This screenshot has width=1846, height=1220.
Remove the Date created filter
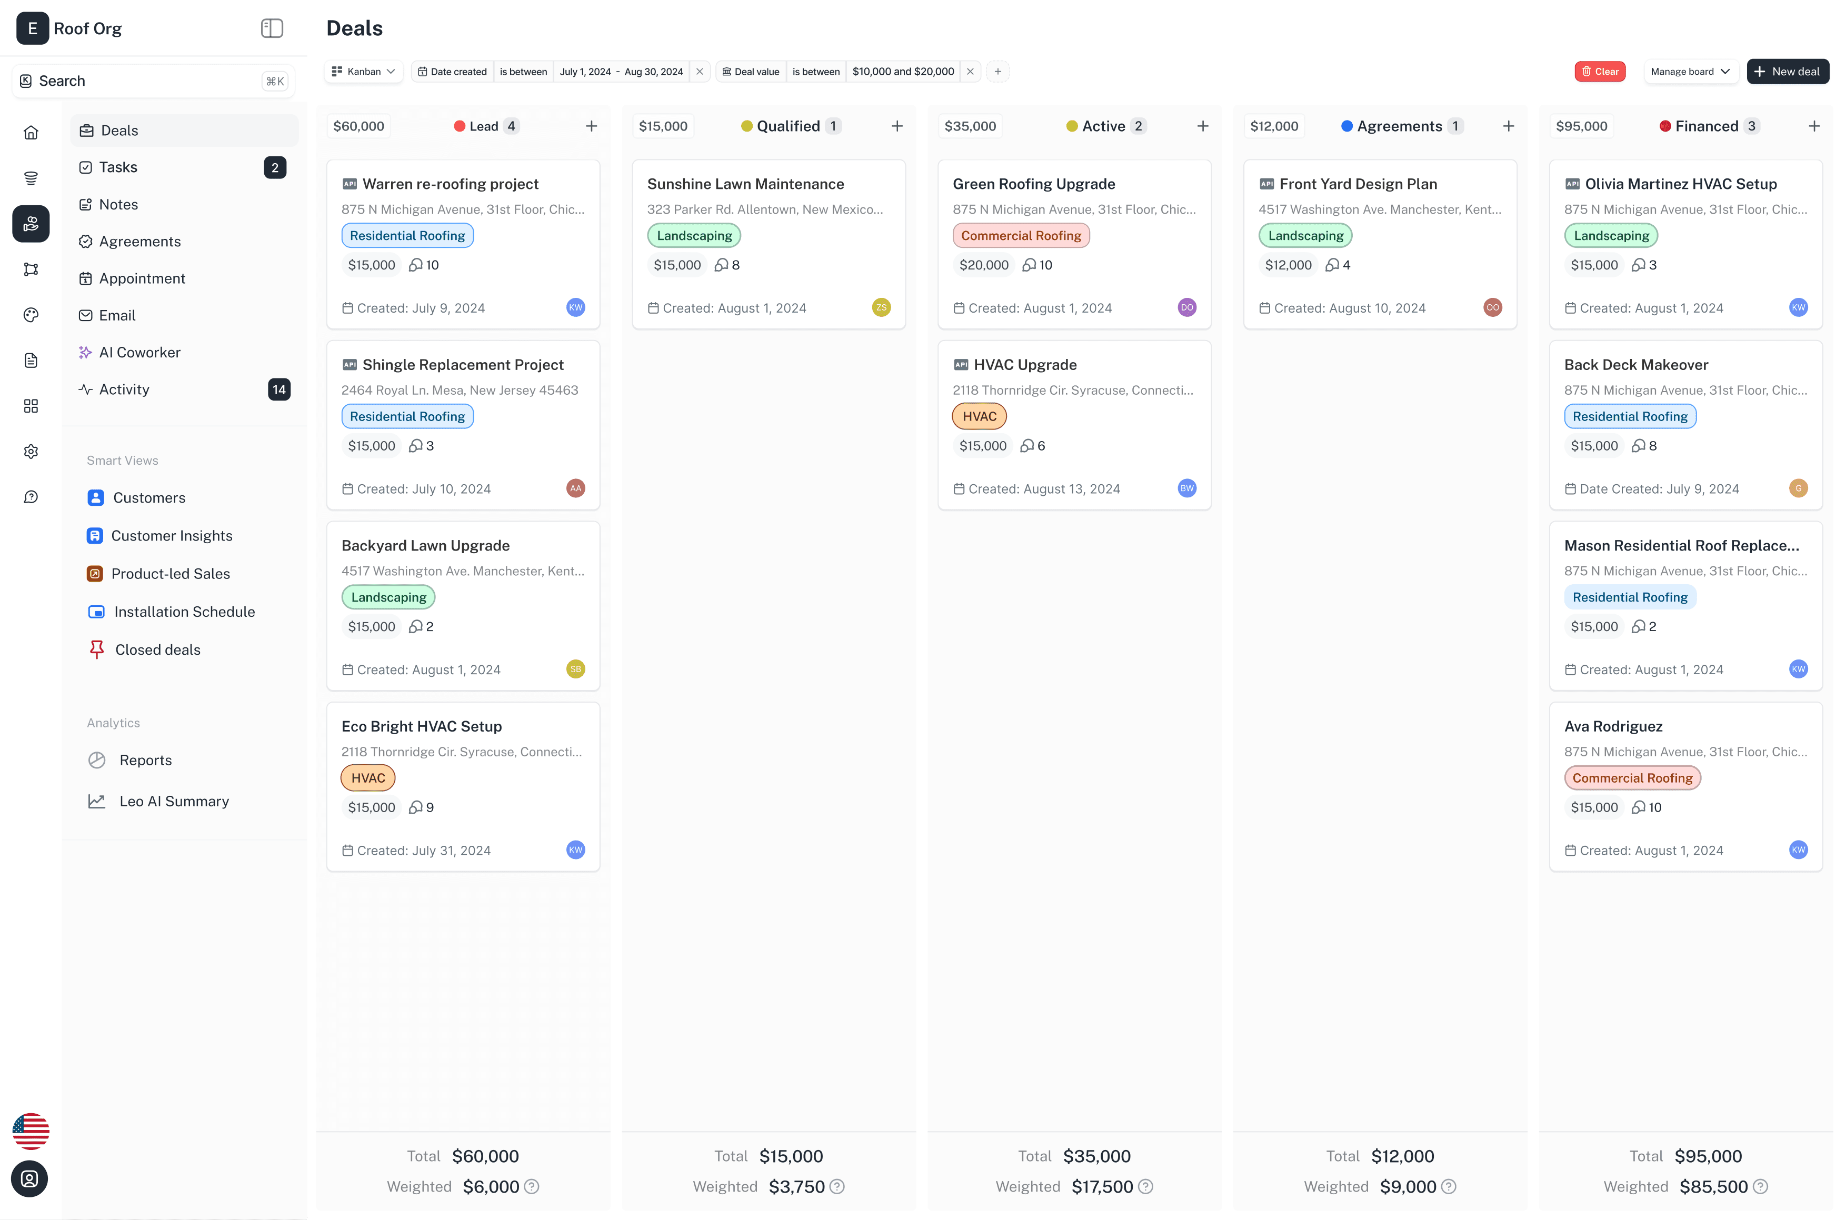700,72
